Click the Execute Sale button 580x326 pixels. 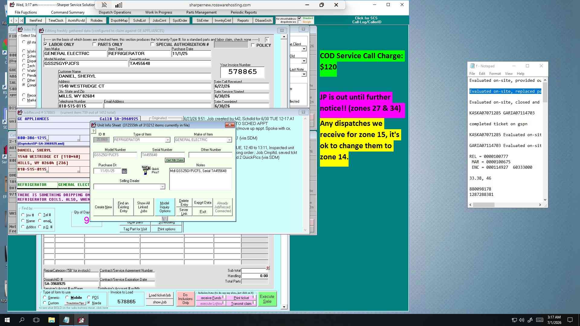[x=267, y=299]
